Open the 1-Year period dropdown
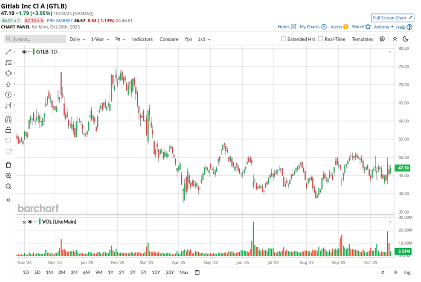Screen dimensions: 421x282 pyautogui.click(x=100, y=39)
